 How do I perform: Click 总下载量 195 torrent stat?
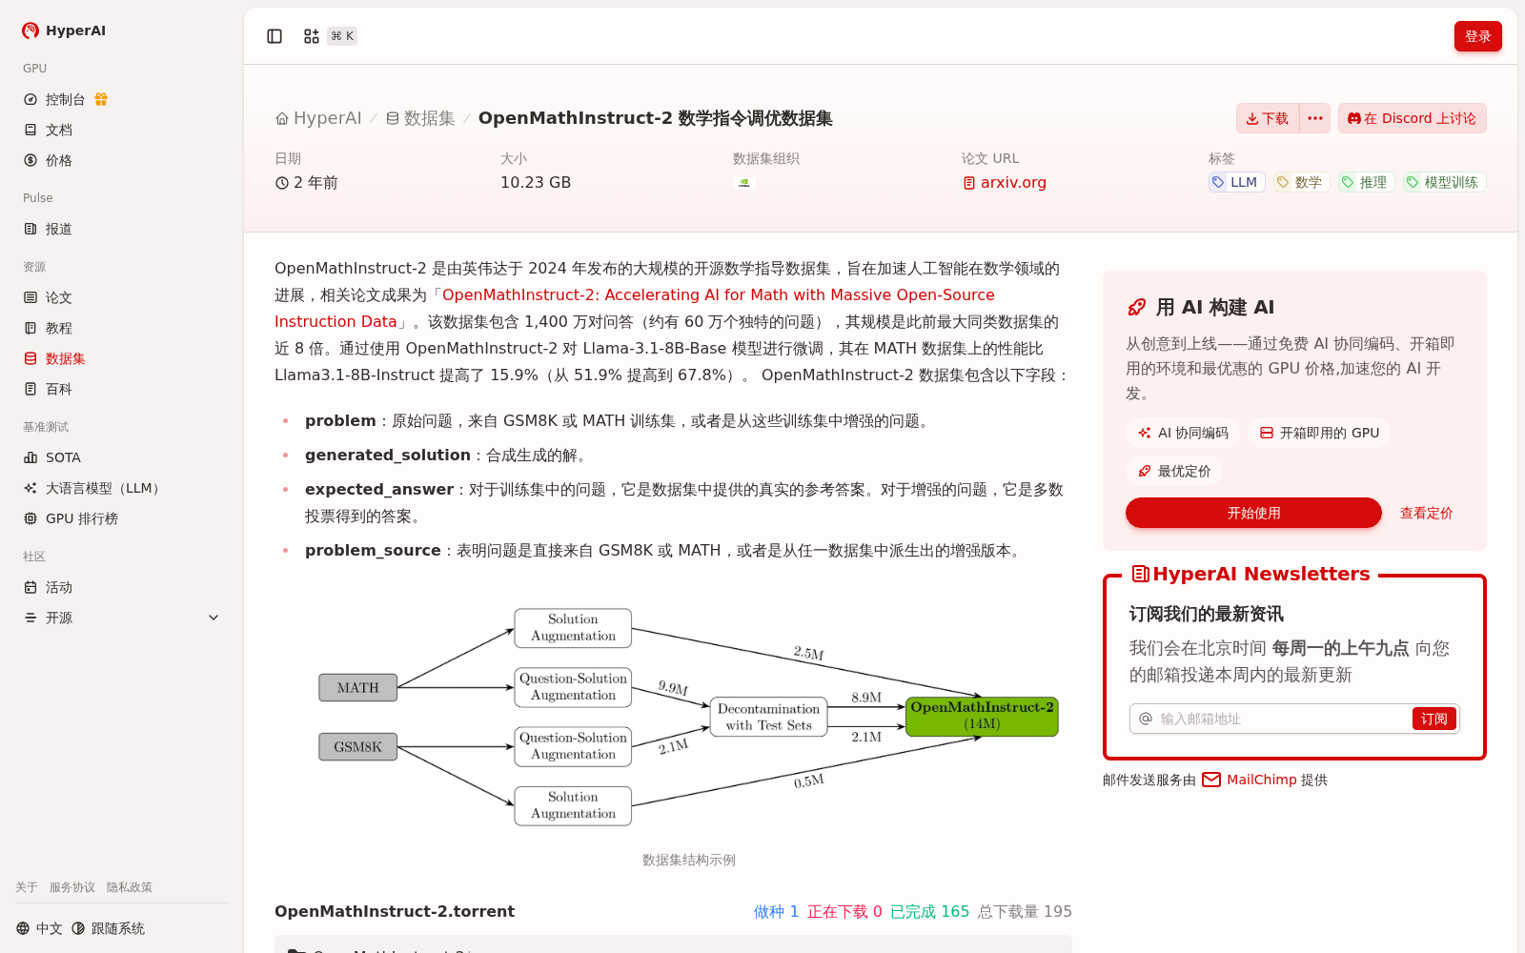click(1025, 911)
